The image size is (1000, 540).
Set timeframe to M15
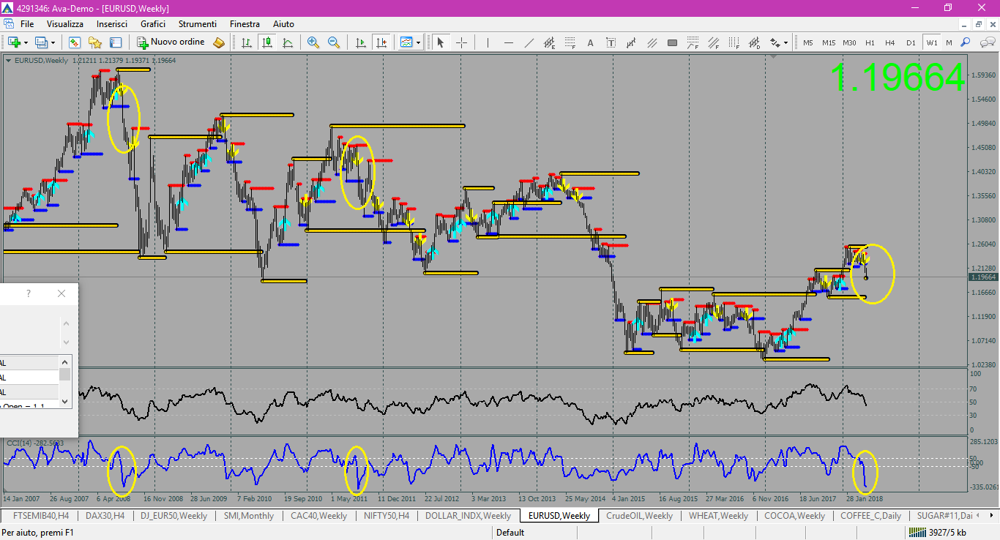point(828,42)
